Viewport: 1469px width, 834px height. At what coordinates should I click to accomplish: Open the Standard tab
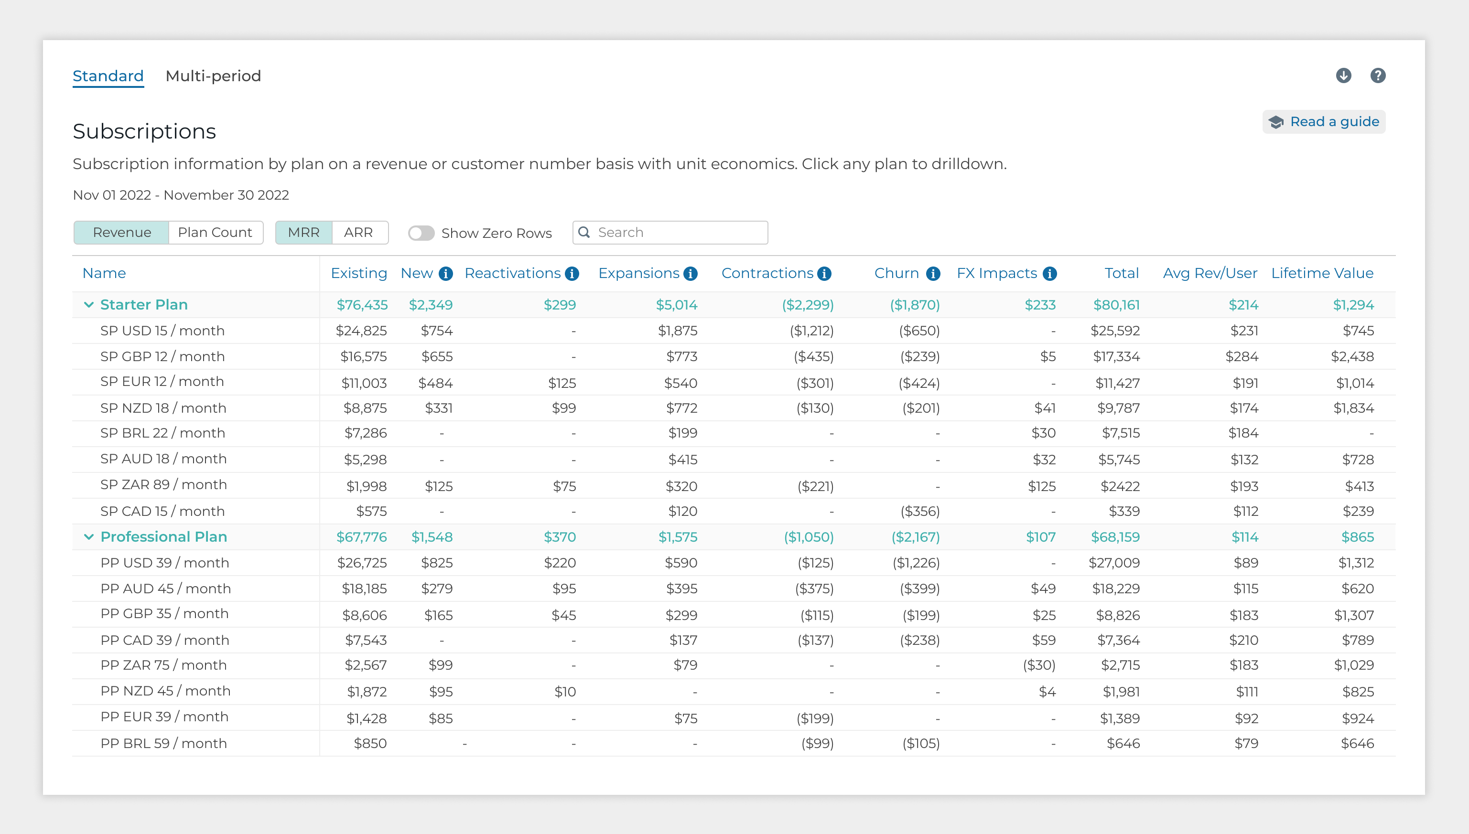coord(108,76)
